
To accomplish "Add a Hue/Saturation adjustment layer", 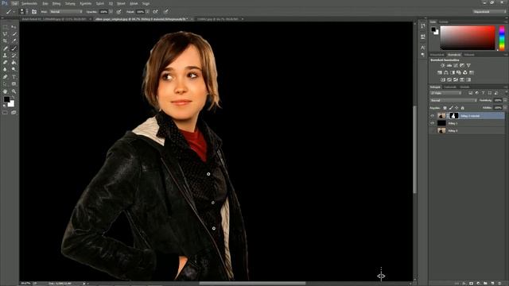I will coord(440,72).
